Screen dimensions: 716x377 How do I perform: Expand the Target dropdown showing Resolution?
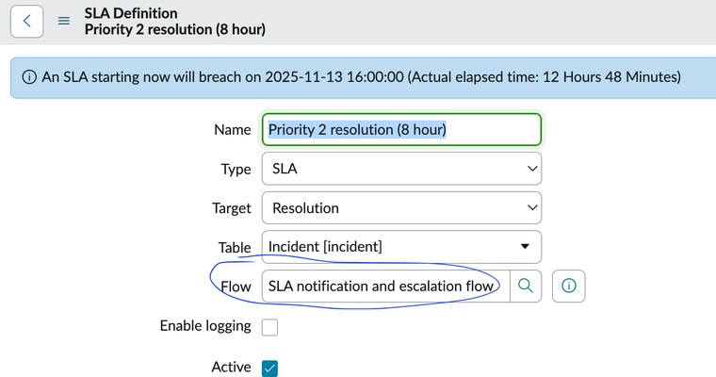[x=401, y=207]
